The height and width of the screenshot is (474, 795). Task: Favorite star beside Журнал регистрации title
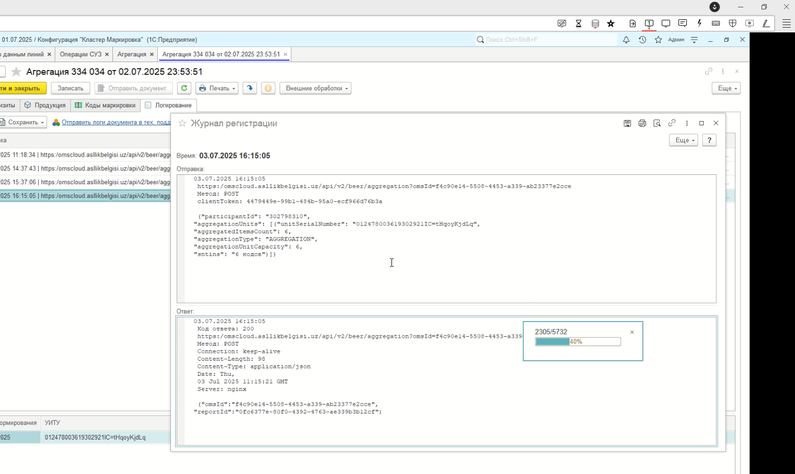(182, 123)
